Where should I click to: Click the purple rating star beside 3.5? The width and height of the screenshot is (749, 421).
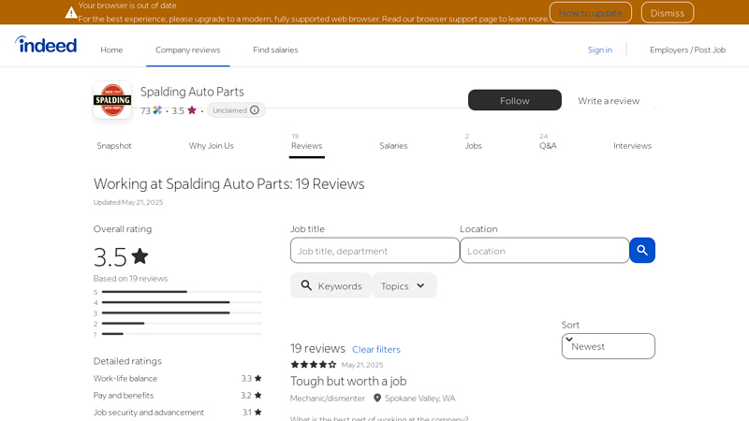click(x=192, y=110)
